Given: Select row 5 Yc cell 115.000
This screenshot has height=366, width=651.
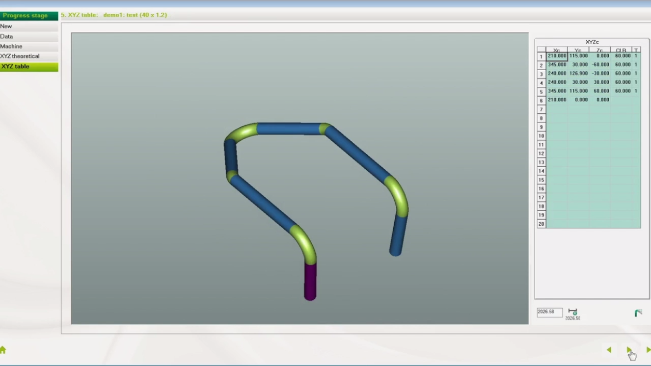Looking at the screenshot, I should tap(578, 91).
